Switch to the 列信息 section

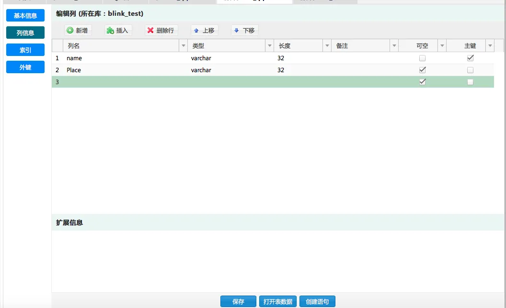(25, 33)
